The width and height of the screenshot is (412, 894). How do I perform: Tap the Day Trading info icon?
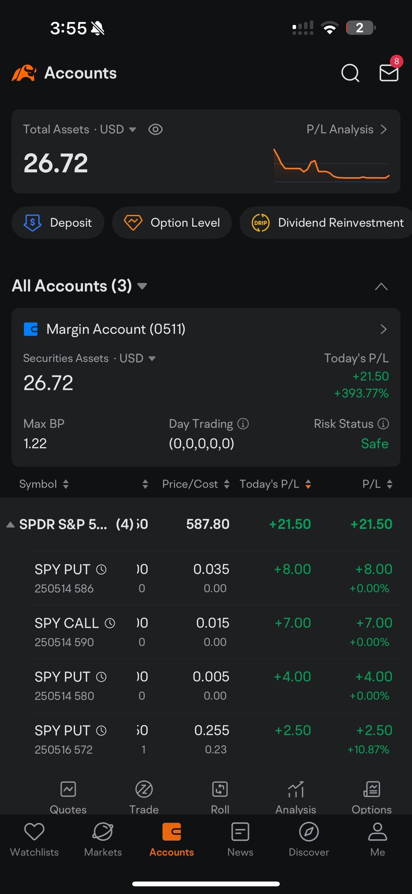click(x=243, y=424)
